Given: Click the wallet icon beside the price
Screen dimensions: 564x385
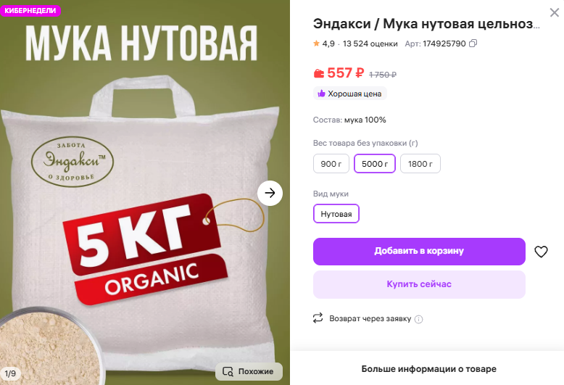Looking at the screenshot, I should [319, 73].
